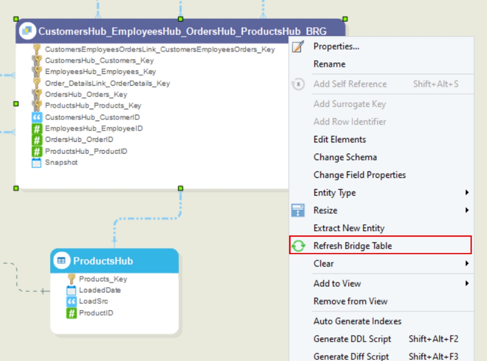Click the green Refresh Bridge Table icon
The image size is (487, 361).
tap(298, 246)
